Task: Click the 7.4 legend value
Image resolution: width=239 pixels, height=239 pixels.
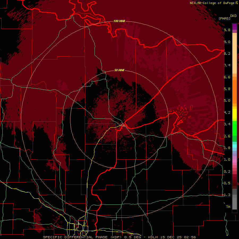Action: (227, 65)
